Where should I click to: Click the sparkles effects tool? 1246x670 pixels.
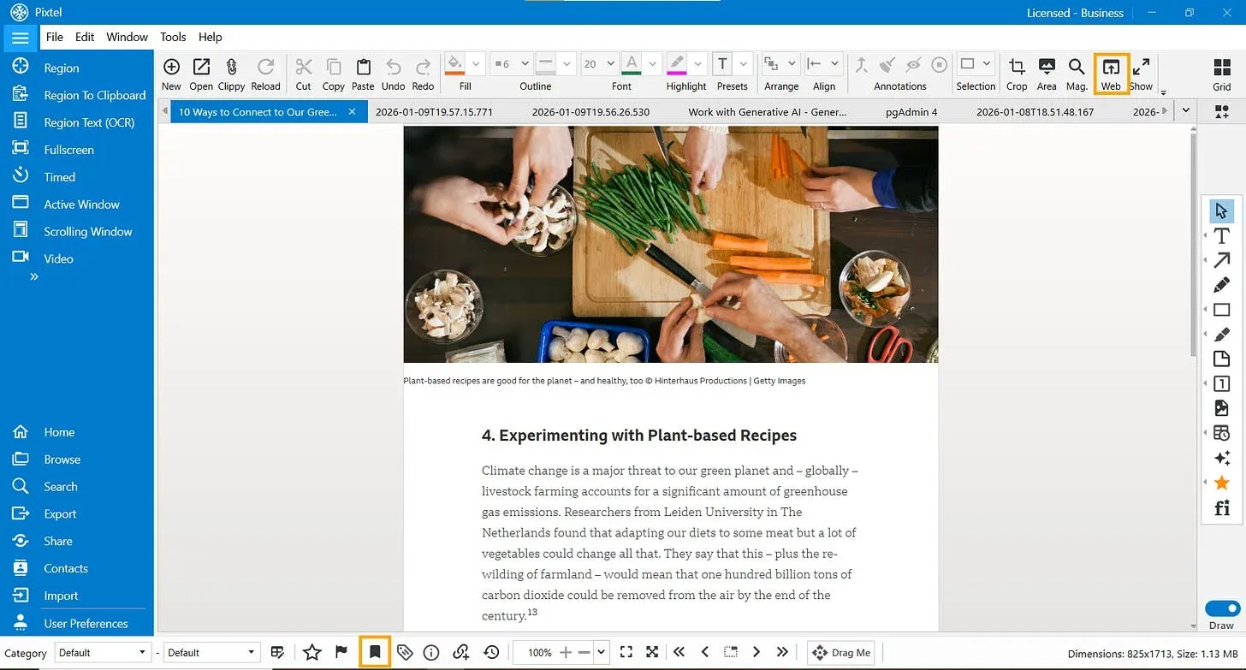click(1221, 459)
